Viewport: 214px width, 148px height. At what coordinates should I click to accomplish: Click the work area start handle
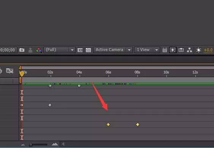(x=20, y=80)
